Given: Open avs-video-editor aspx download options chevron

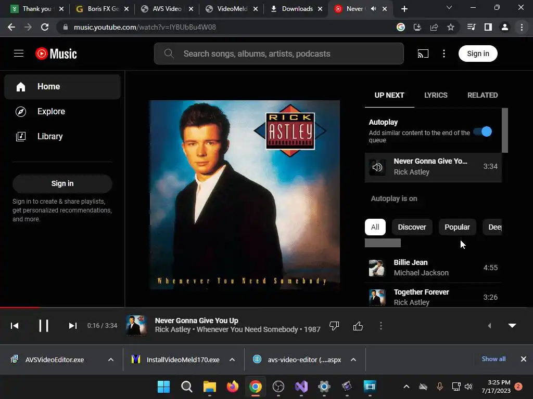Looking at the screenshot, I should [353, 360].
